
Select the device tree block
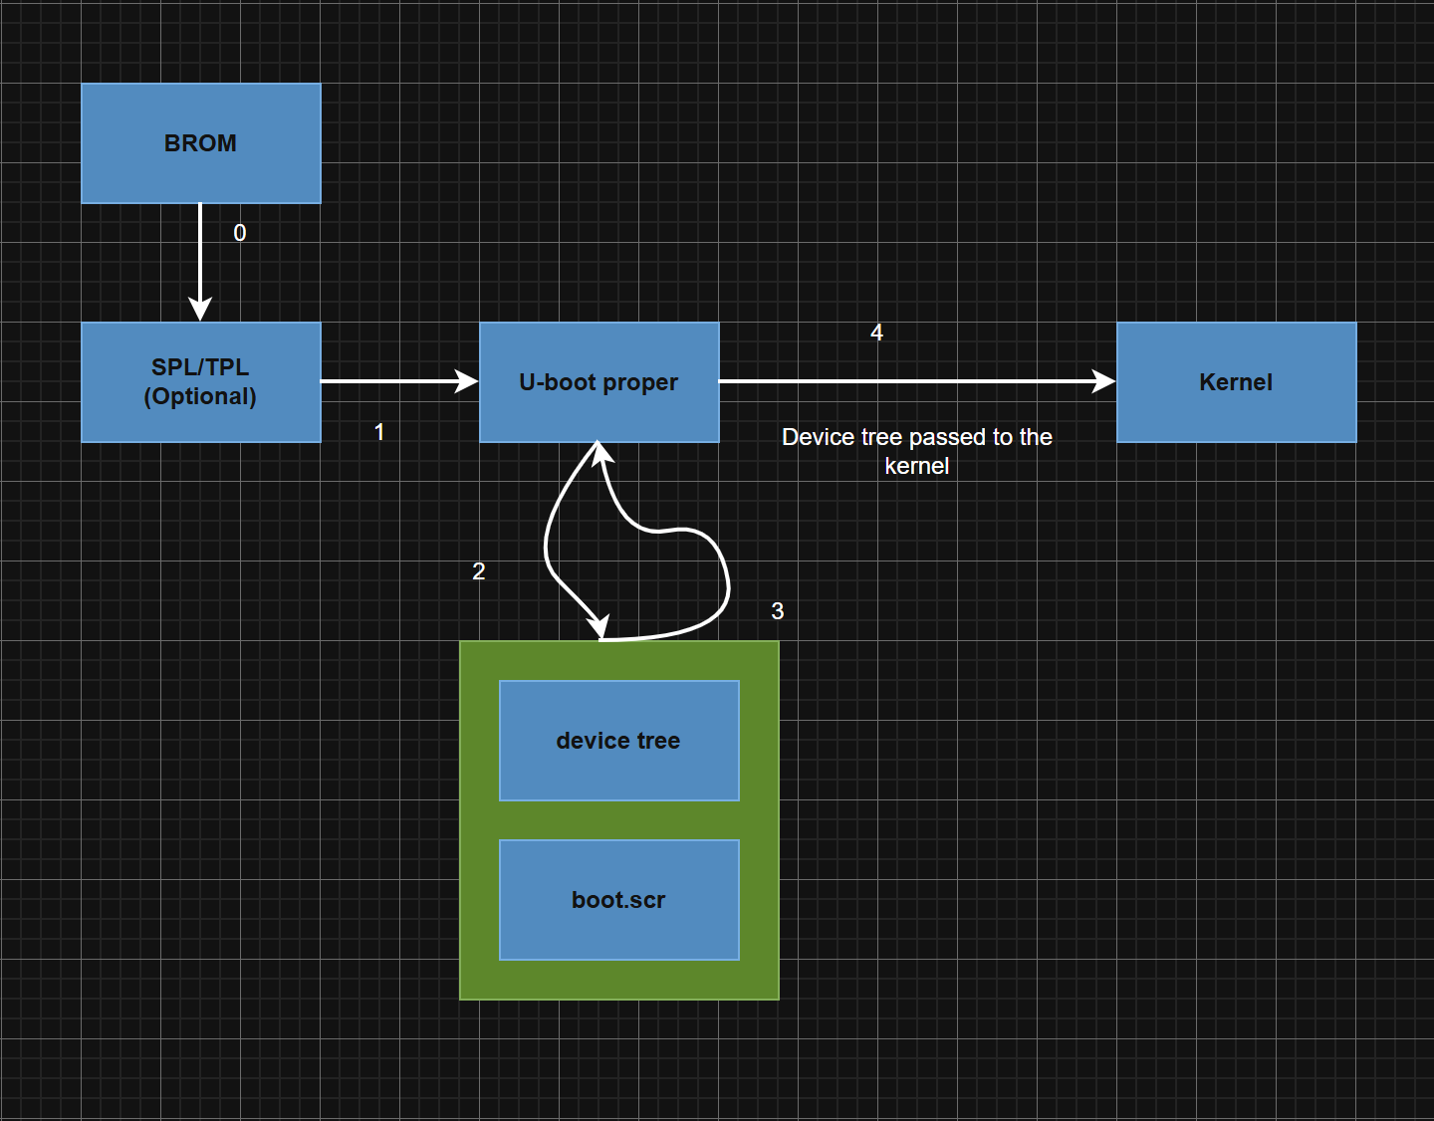pos(619,741)
